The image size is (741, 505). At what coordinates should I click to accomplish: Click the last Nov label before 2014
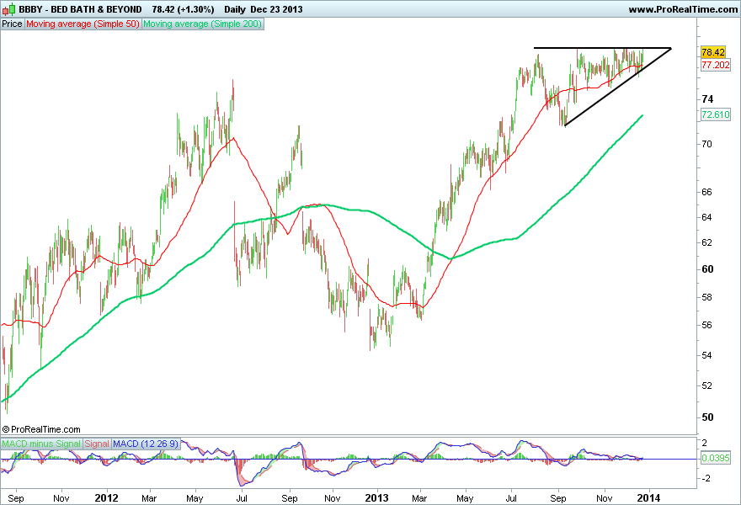604,498
